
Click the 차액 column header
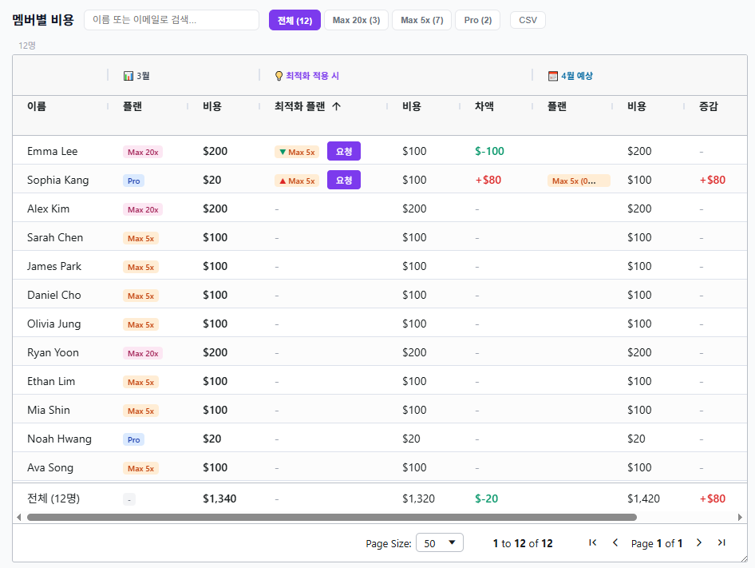coord(484,106)
